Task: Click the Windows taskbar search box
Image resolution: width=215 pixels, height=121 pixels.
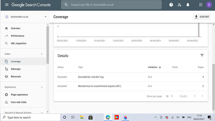Action: (x=31, y=117)
